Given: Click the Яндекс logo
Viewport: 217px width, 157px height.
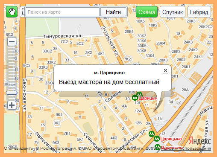Looking at the screenshot, I should (x=200, y=141).
